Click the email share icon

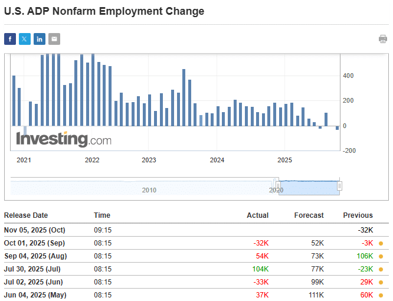click(x=54, y=39)
